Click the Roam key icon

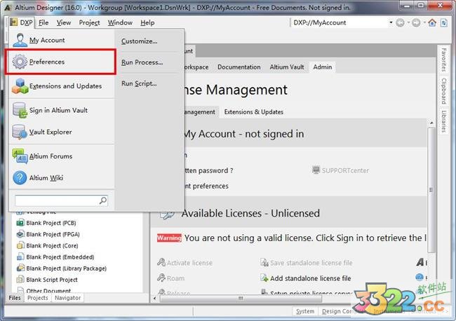[x=161, y=278]
